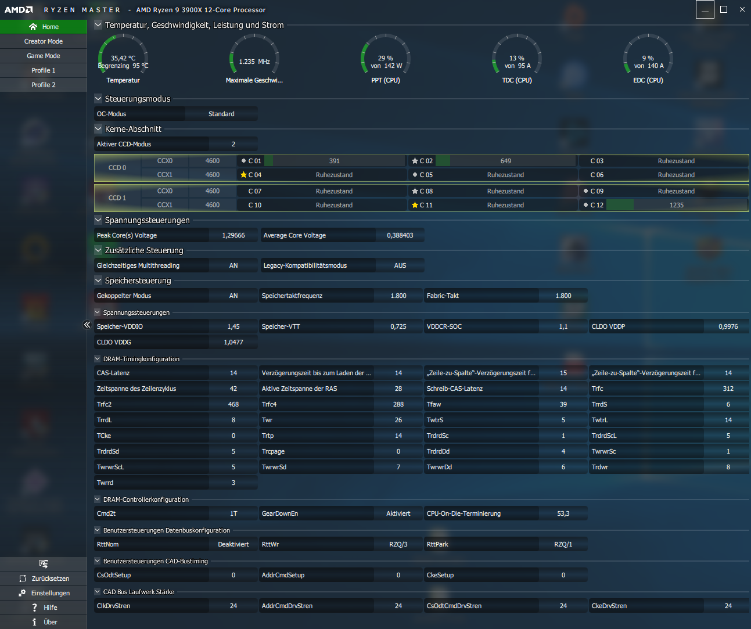
Task: Click the dot marker on core C 05
Action: tap(415, 175)
